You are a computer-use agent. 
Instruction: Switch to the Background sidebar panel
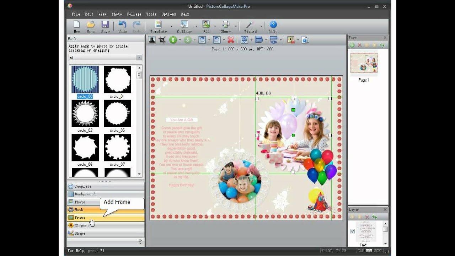tap(106, 194)
